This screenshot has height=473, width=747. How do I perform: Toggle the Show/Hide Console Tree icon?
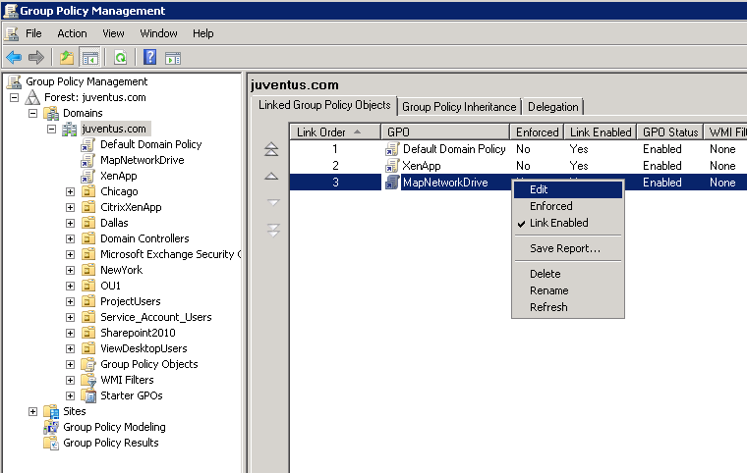coord(90,58)
